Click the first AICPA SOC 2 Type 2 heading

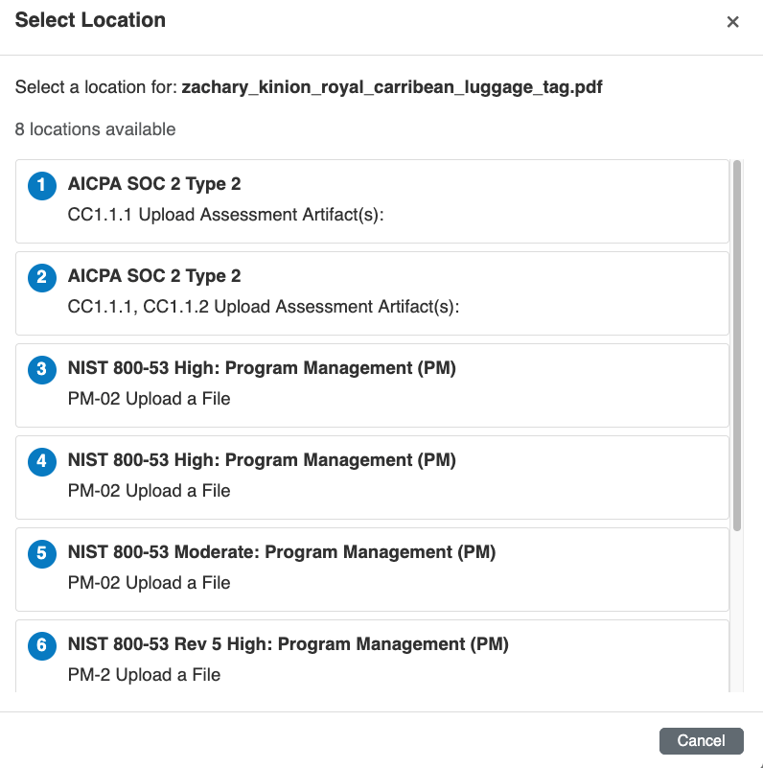[154, 184]
